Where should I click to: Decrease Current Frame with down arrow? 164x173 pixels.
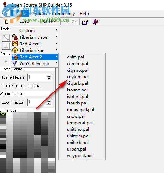(49, 79)
